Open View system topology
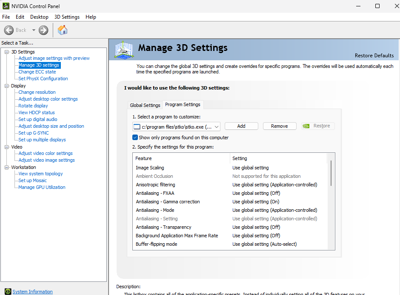This screenshot has height=295, width=400. 40,174
